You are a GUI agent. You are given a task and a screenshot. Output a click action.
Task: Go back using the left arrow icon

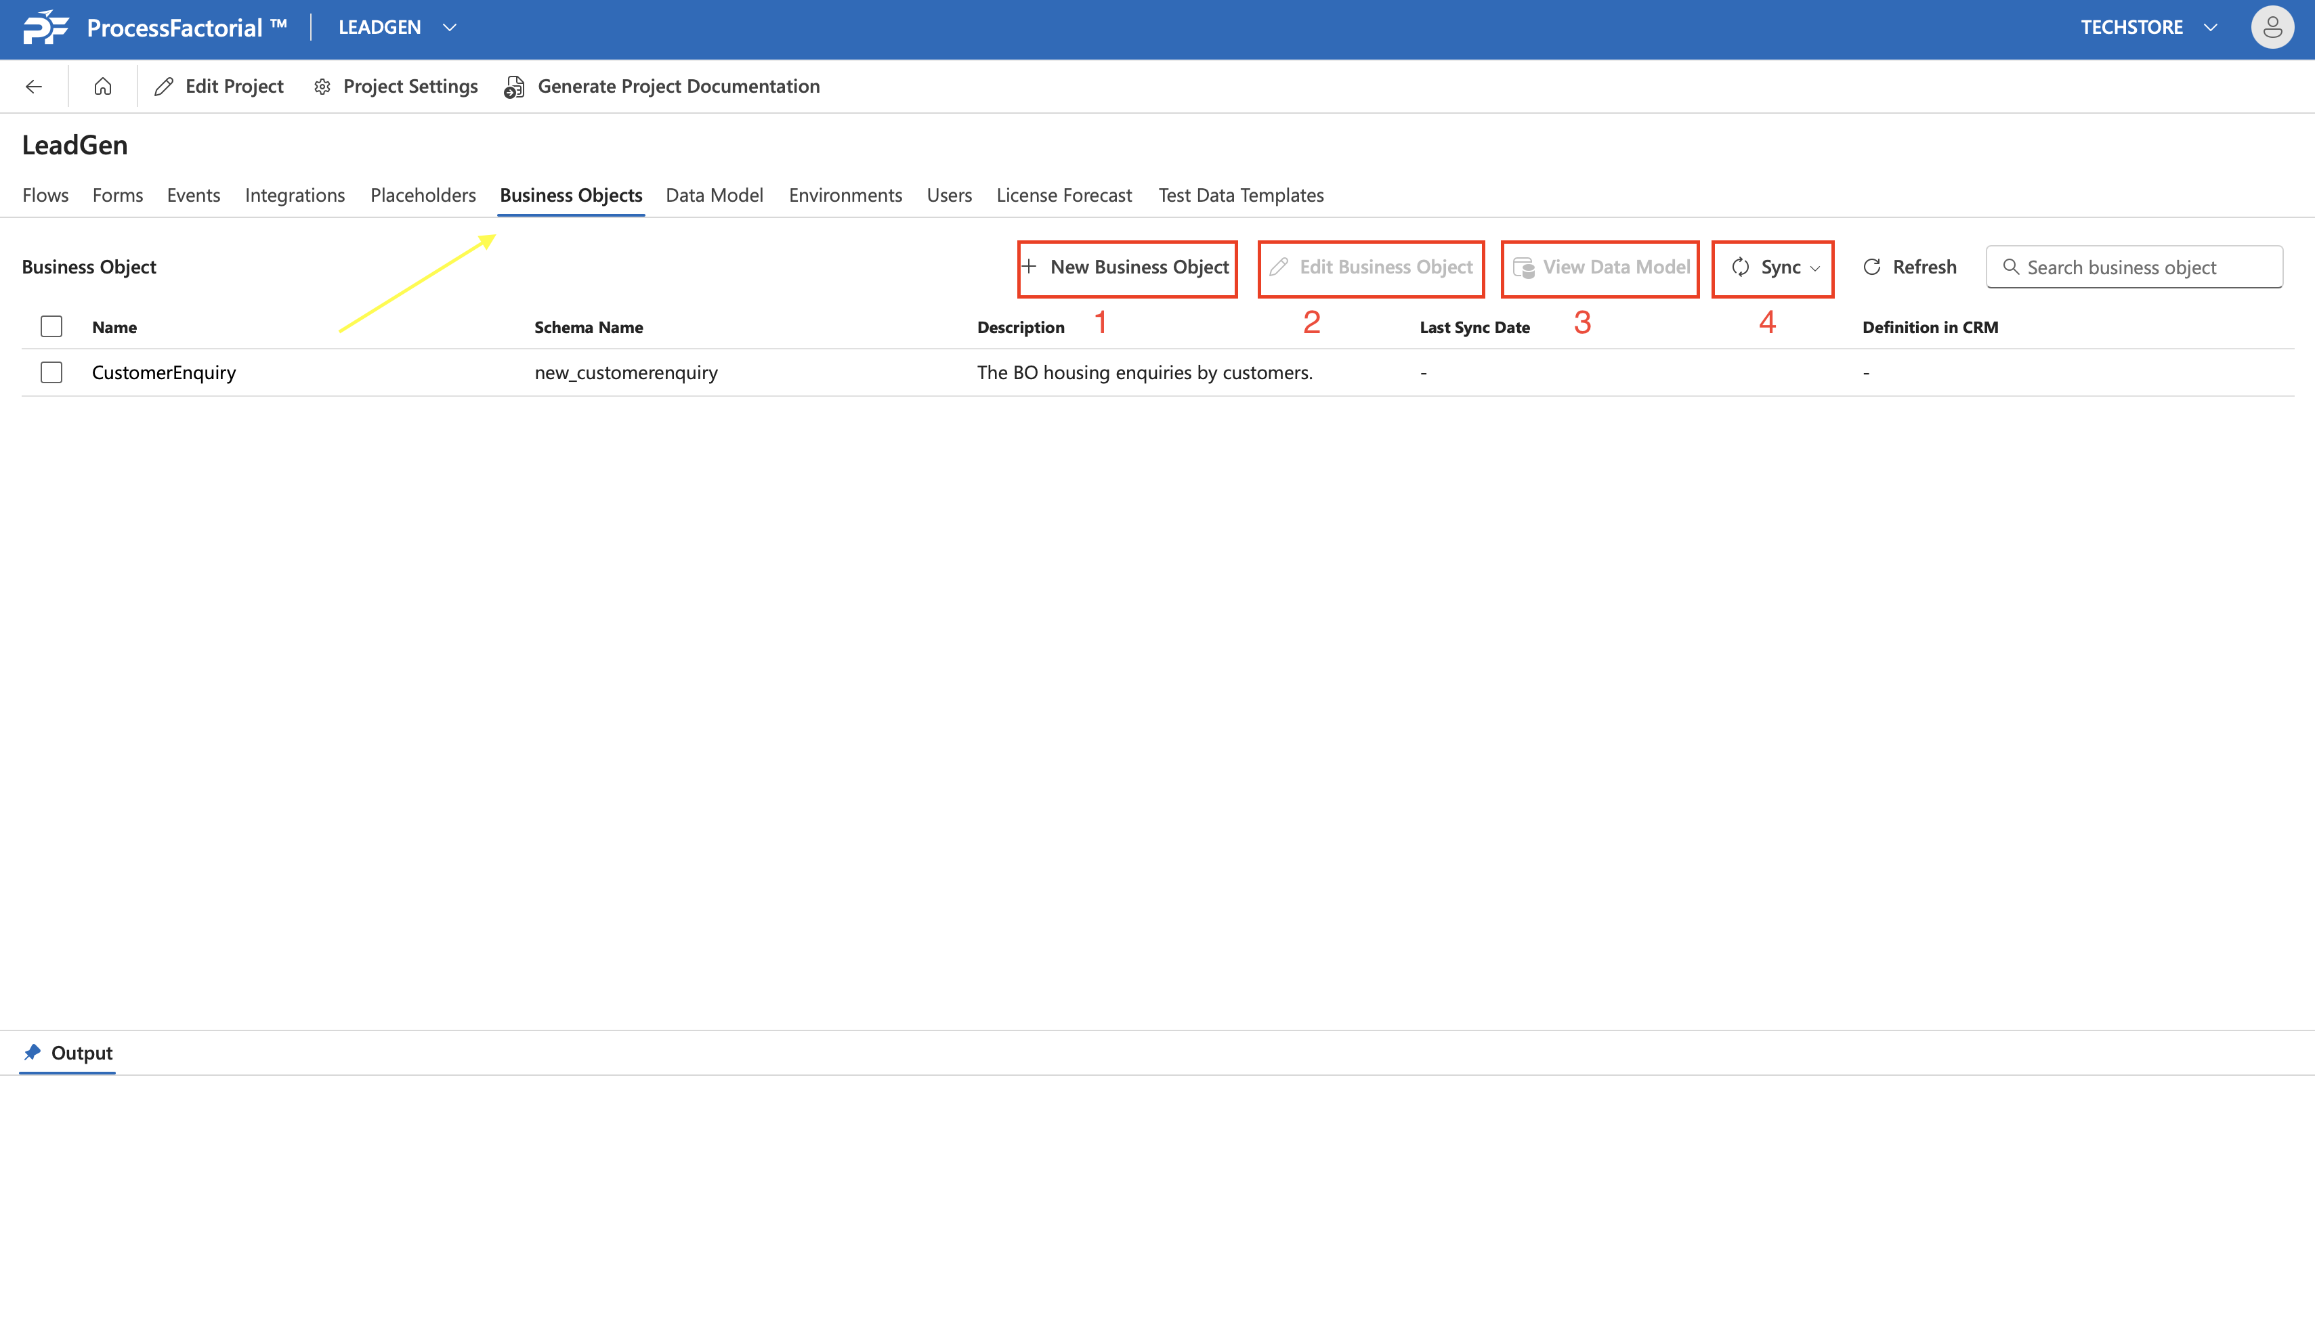pos(34,87)
